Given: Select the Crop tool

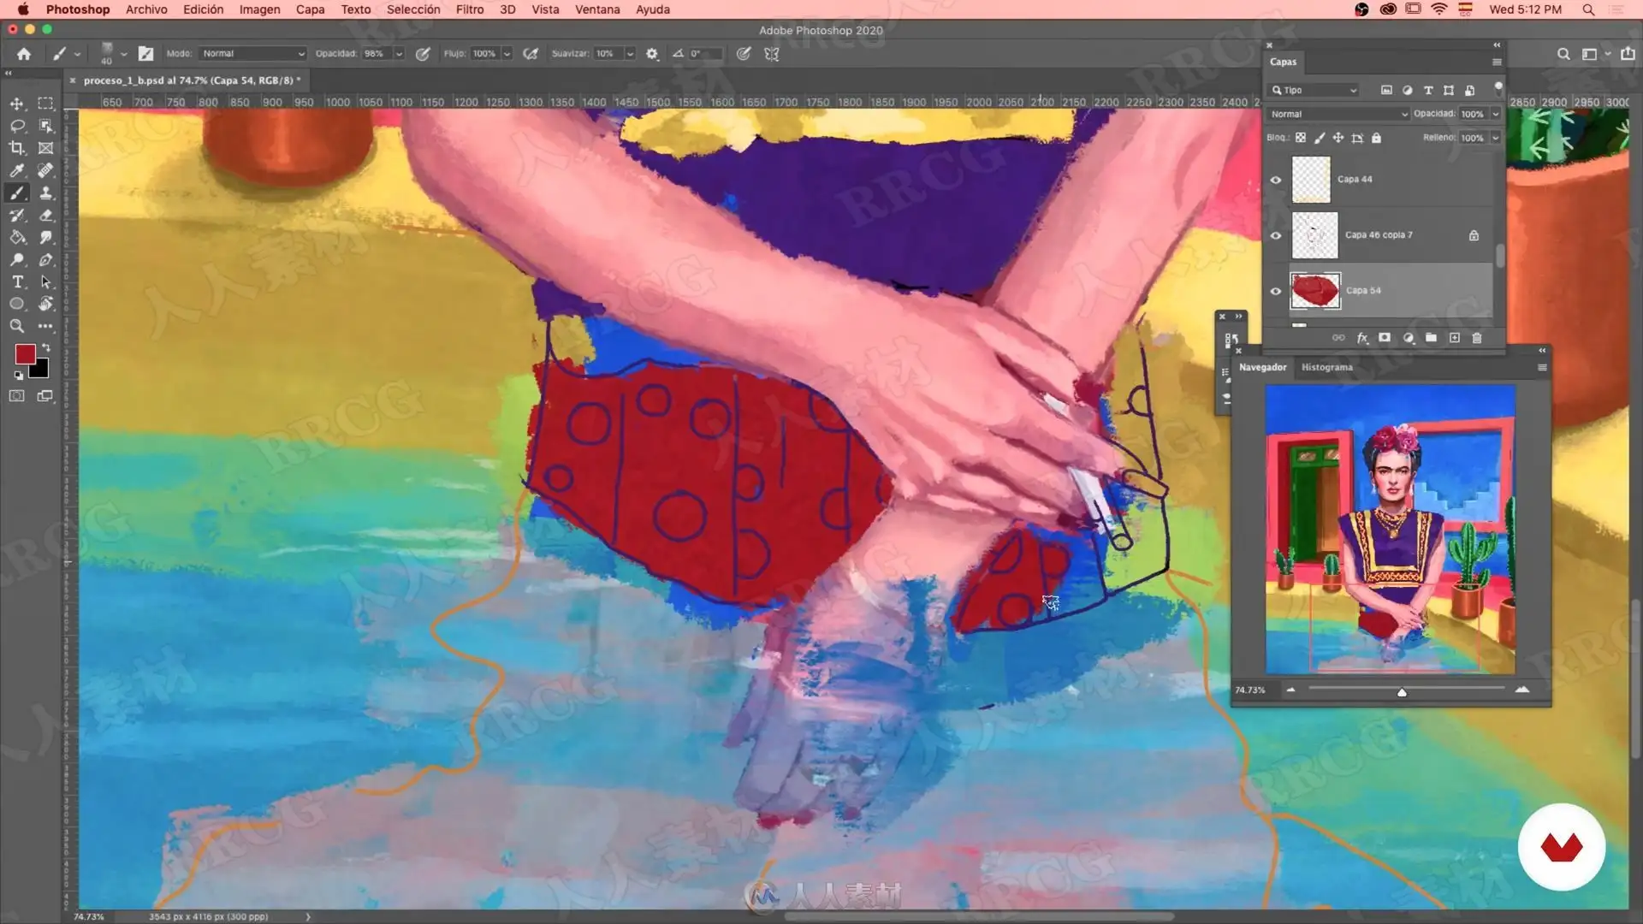Looking at the screenshot, I should coord(17,148).
